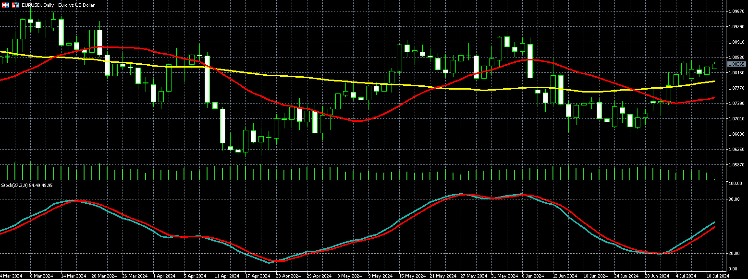This screenshot has height=279, width=748.
Task: Select the 1.07770 price scale label
Action: click(736, 88)
